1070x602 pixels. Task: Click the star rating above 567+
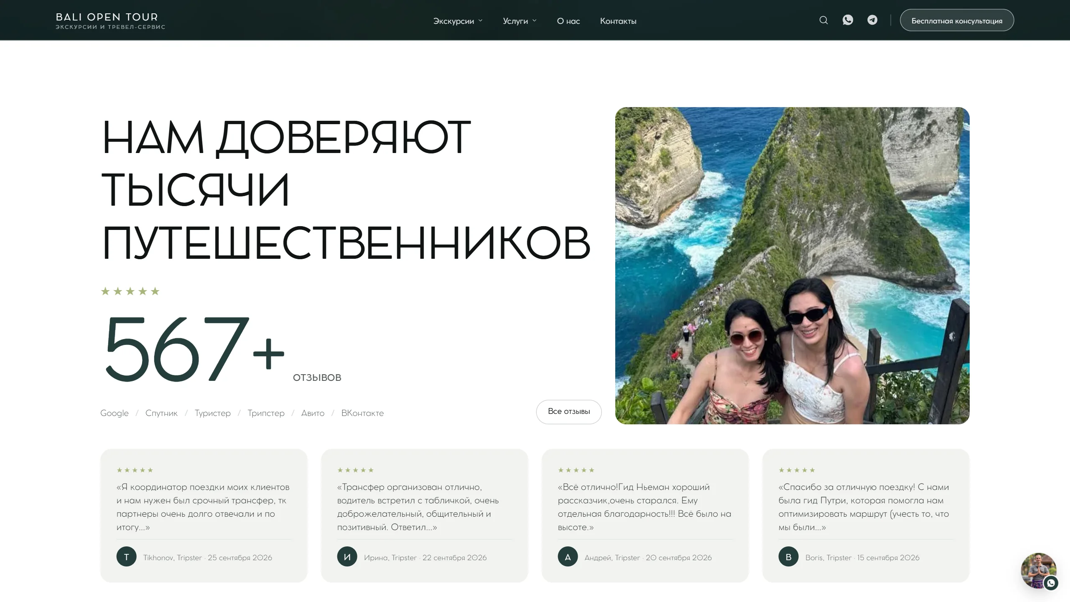click(130, 291)
